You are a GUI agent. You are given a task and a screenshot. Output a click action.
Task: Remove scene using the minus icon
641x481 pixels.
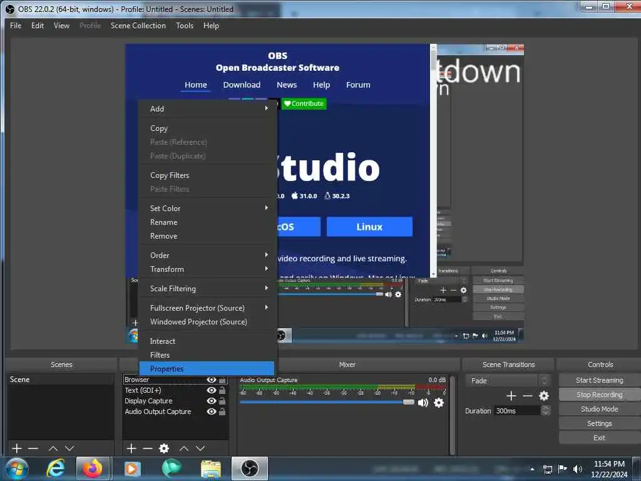click(33, 448)
